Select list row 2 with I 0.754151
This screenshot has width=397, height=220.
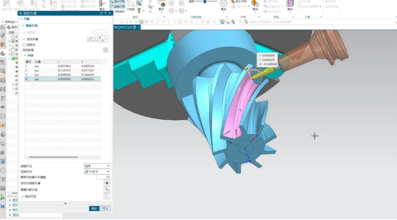point(63,70)
